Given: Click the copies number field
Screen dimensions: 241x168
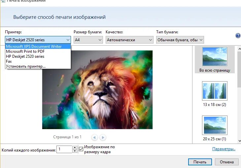Looking at the screenshot, I should (64, 149).
